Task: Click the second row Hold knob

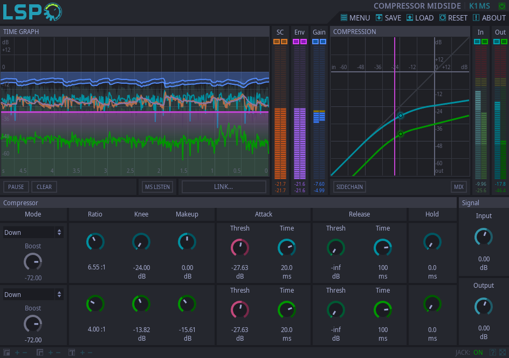Action: pyautogui.click(x=432, y=305)
